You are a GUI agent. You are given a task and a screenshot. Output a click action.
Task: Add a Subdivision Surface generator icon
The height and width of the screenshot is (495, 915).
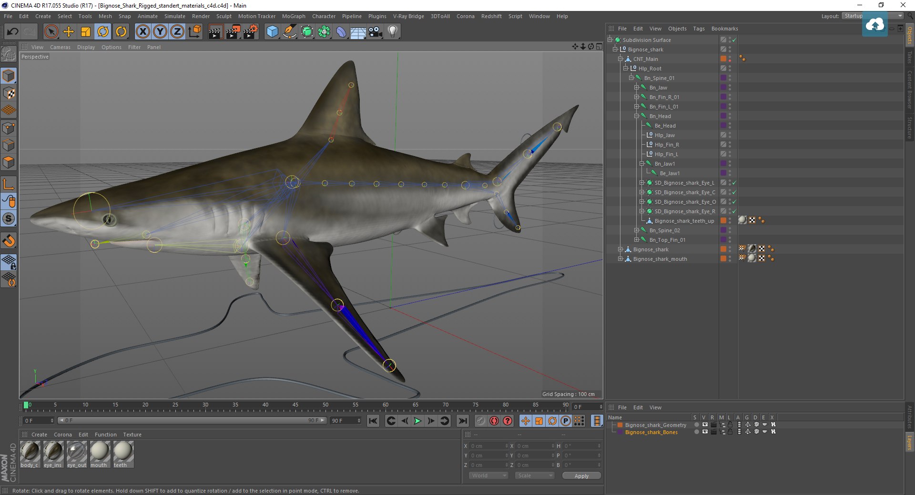pos(307,32)
